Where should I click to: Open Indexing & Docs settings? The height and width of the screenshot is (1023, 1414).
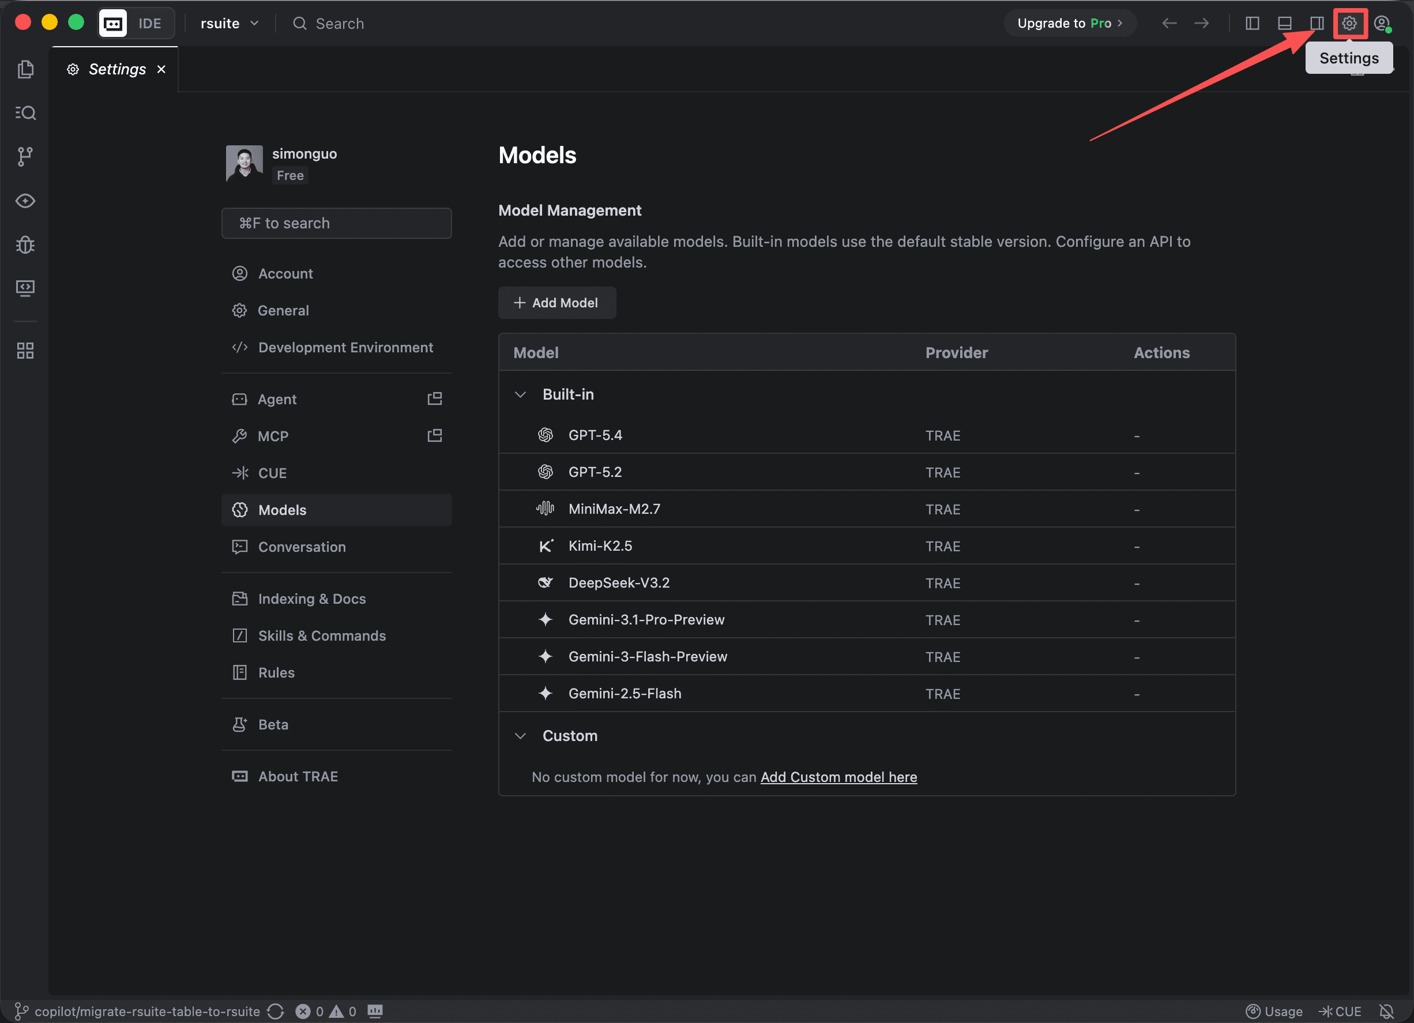click(337, 599)
